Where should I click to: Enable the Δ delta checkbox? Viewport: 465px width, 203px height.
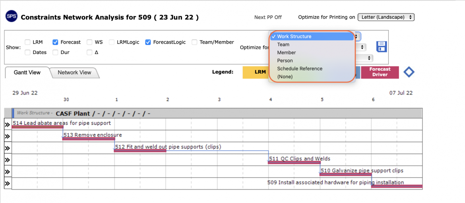point(89,52)
